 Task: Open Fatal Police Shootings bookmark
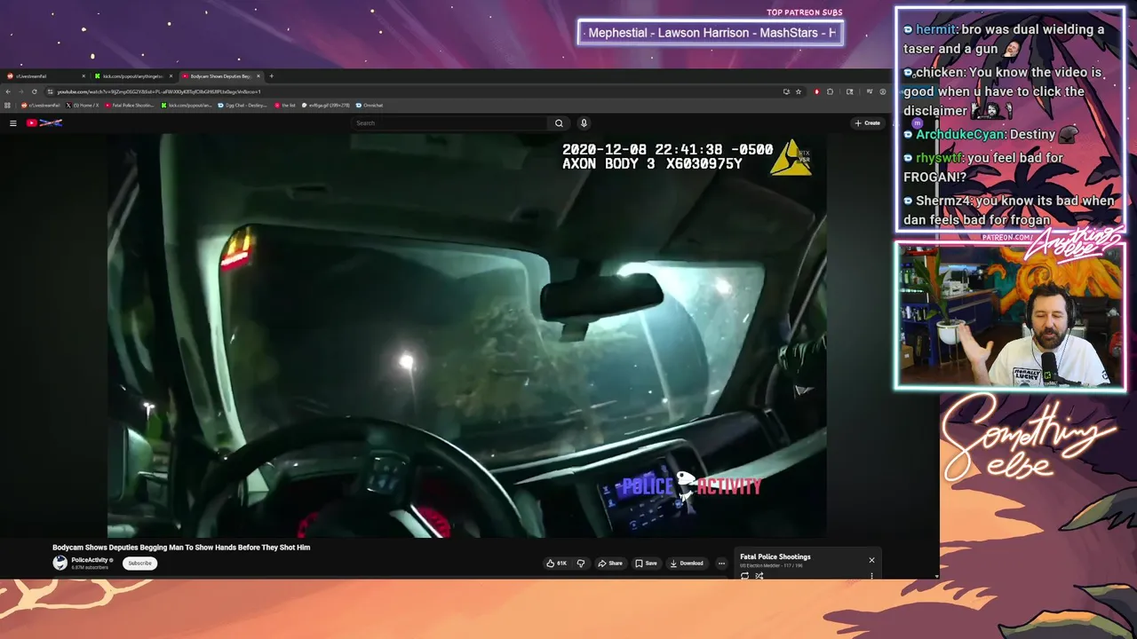pos(130,106)
